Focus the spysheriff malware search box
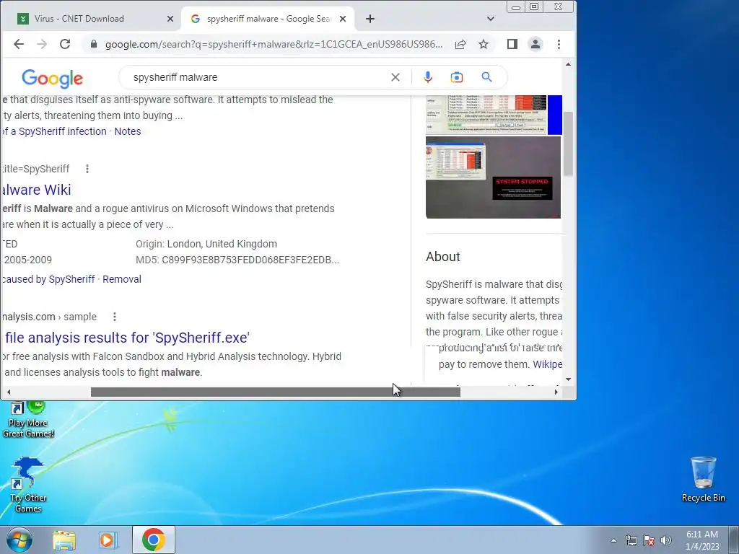The image size is (739, 554). 259,77
